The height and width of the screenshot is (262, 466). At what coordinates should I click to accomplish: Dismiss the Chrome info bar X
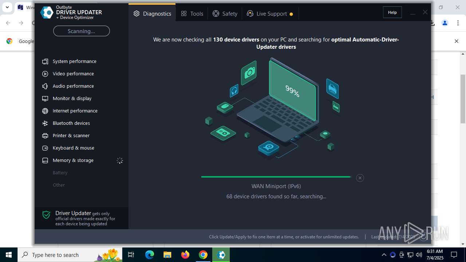point(456,41)
